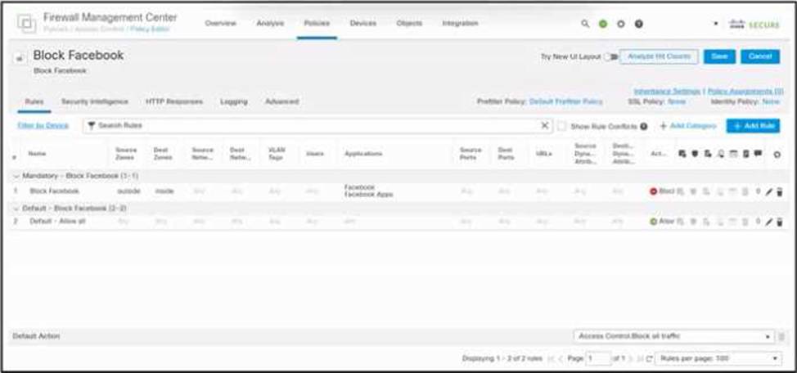Clear the Search Rules field with X icon
This screenshot has width=797, height=373.
pos(544,125)
